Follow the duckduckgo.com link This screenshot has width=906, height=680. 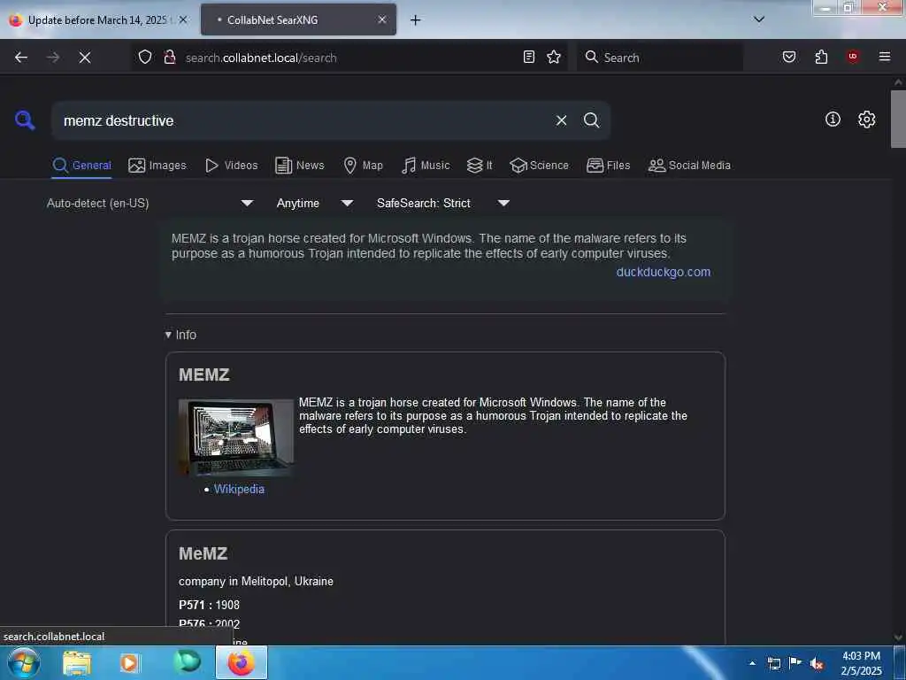click(664, 272)
